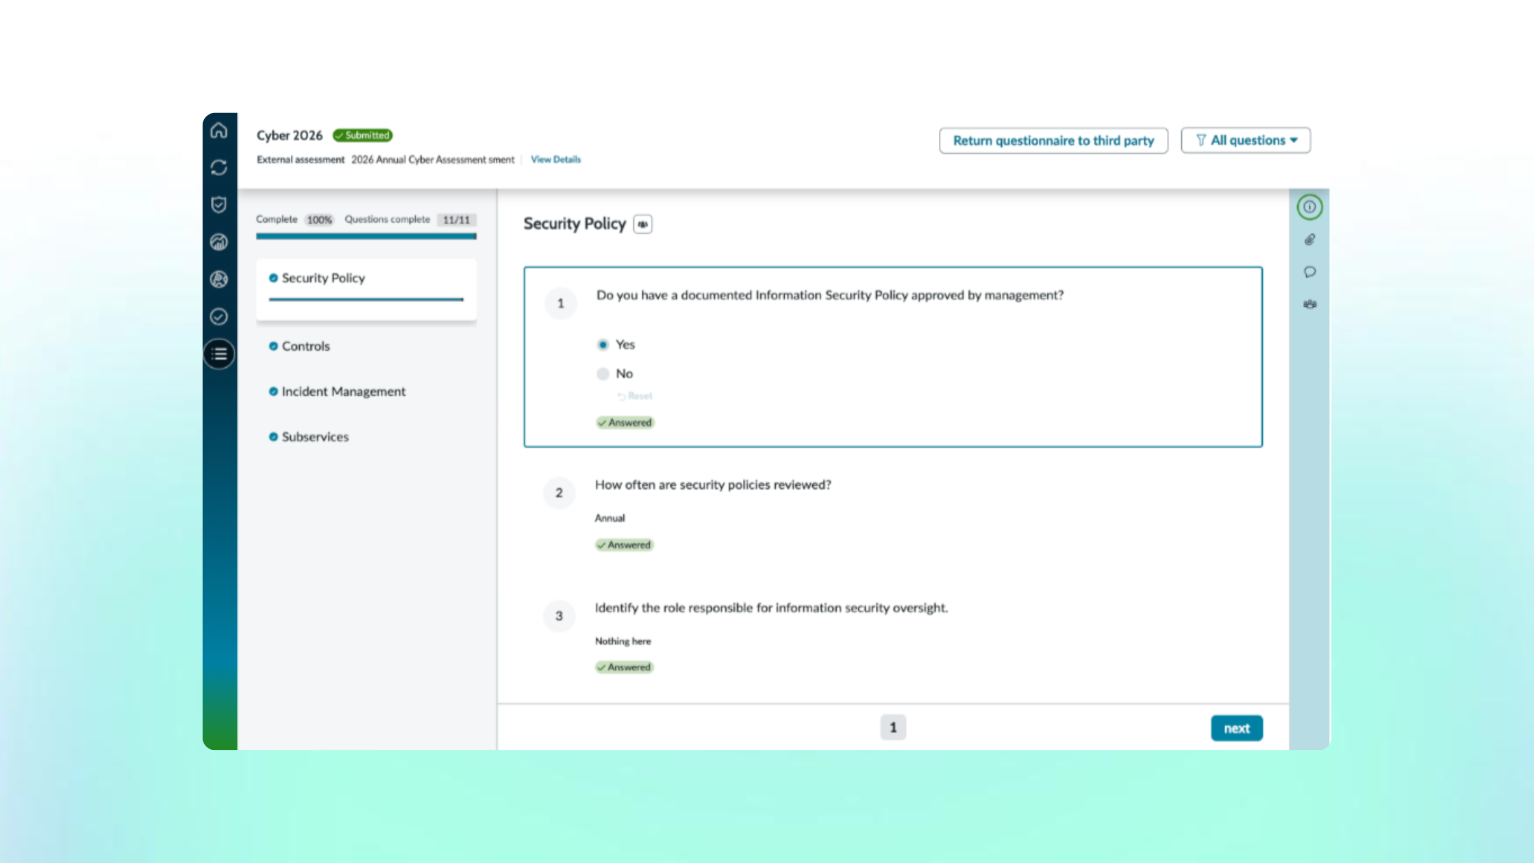1534x863 pixels.
Task: Open the Incident Management section
Action: point(343,392)
